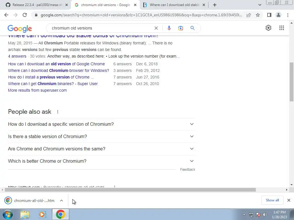Open the browser side panel
The image size is (294, 220).
click(269, 15)
